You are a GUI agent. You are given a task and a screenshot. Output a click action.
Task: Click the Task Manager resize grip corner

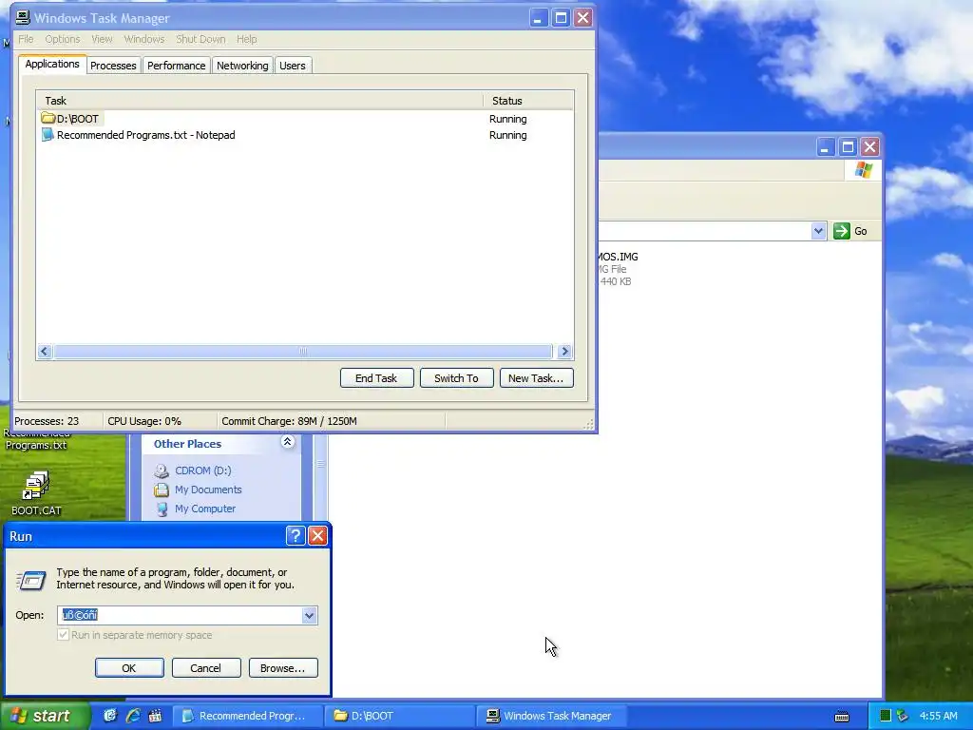pos(589,424)
